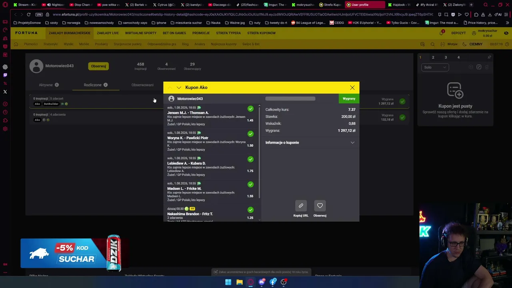Open the ChatGPT icon in Opera sidebar
512x288 pixels.
5,67
